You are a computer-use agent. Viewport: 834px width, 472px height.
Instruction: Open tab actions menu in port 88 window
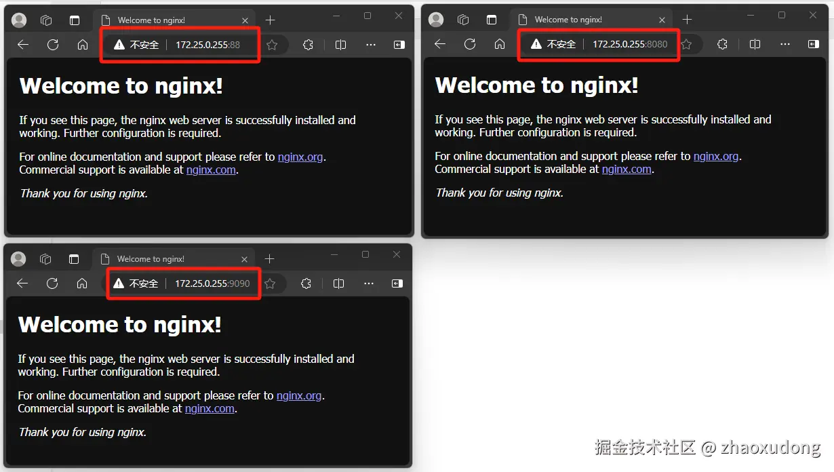pyautogui.click(x=75, y=20)
